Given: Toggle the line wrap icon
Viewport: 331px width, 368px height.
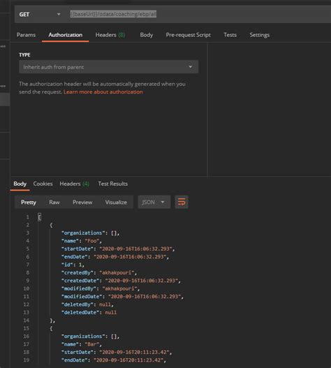Looking at the screenshot, I should pyautogui.click(x=182, y=202).
